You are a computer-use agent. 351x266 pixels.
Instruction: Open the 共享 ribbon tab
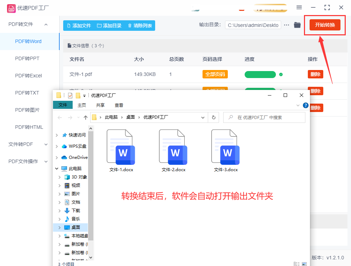tap(100, 105)
